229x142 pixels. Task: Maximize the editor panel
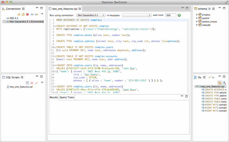187,8
